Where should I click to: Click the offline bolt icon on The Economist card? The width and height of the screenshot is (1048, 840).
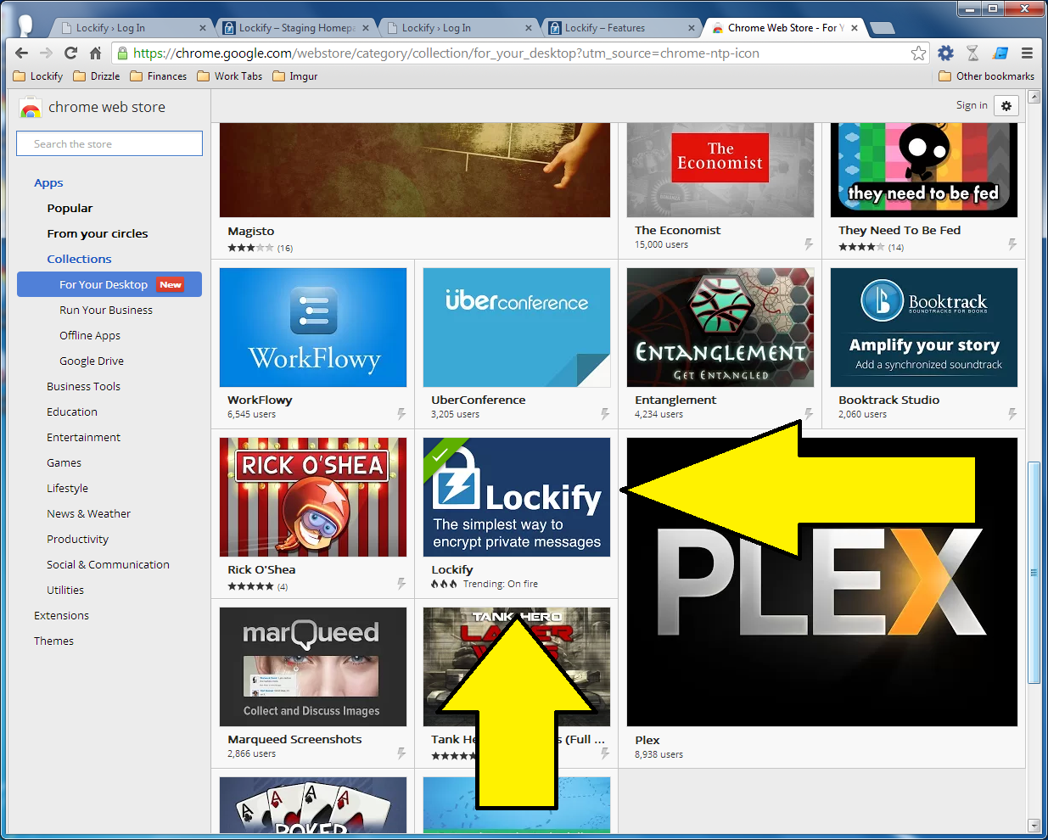809,244
